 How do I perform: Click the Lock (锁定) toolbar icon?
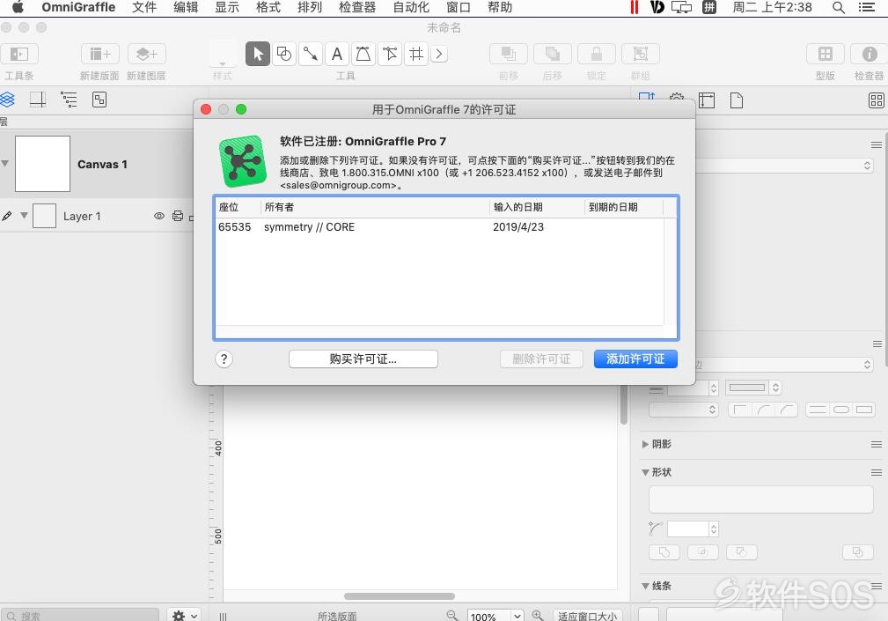click(597, 54)
